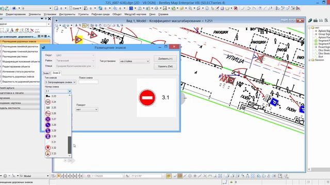Pick sign 3.31 in the list
This screenshot has height=185, width=330.
tap(57, 142)
